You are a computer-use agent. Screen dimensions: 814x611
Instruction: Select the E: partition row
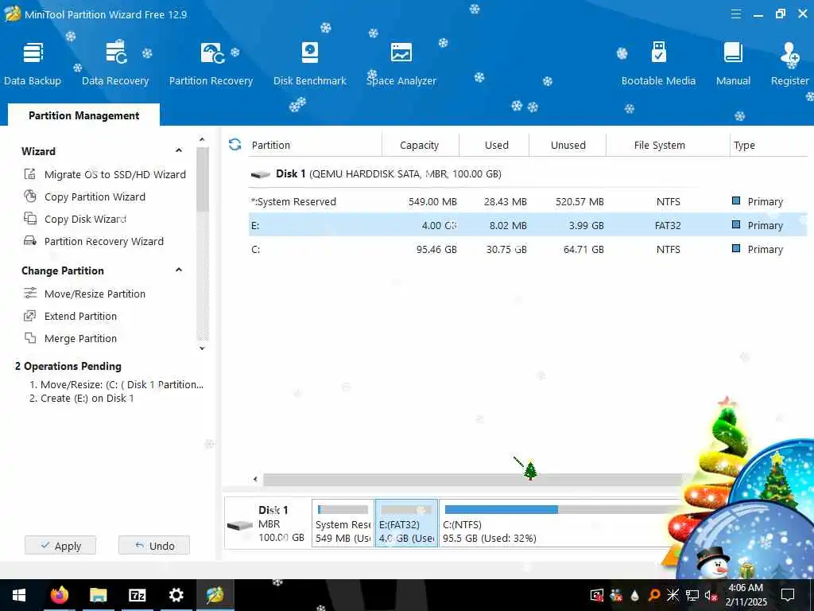tap(528, 225)
